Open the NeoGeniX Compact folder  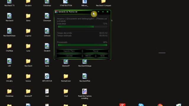tap(103, 2)
